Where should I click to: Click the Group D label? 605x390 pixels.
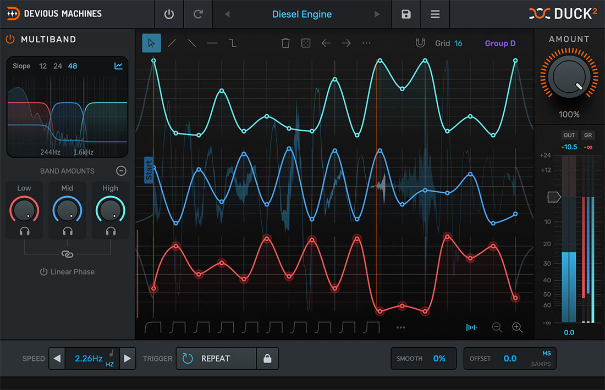point(500,43)
